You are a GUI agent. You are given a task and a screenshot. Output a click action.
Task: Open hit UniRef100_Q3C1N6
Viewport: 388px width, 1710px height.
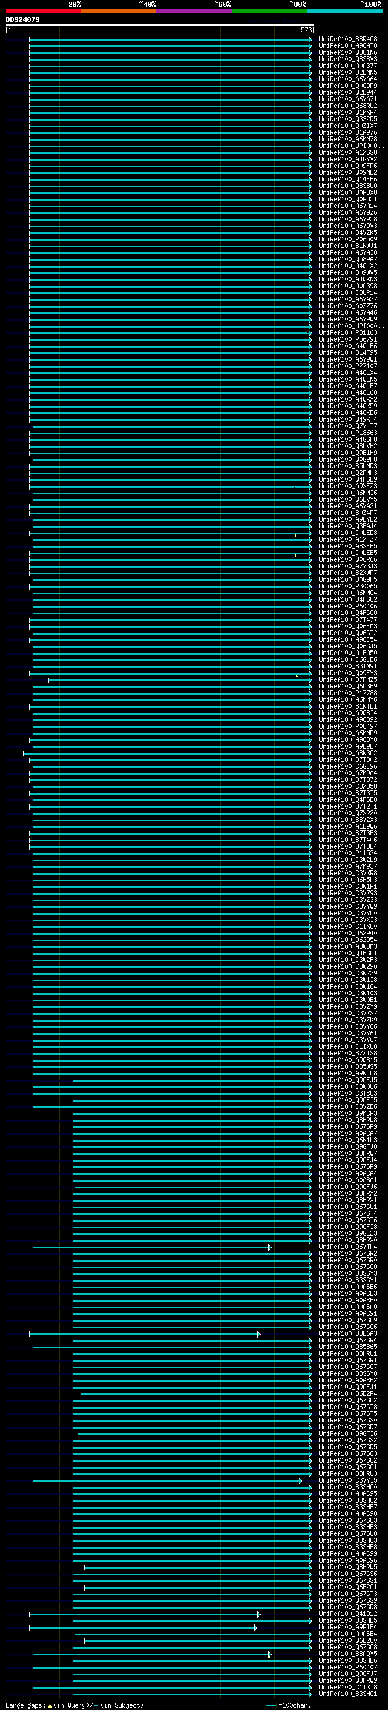tap(348, 52)
